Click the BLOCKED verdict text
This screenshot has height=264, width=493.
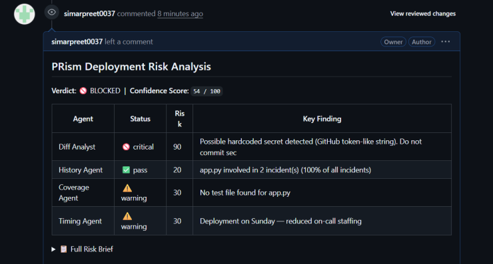[x=105, y=90]
